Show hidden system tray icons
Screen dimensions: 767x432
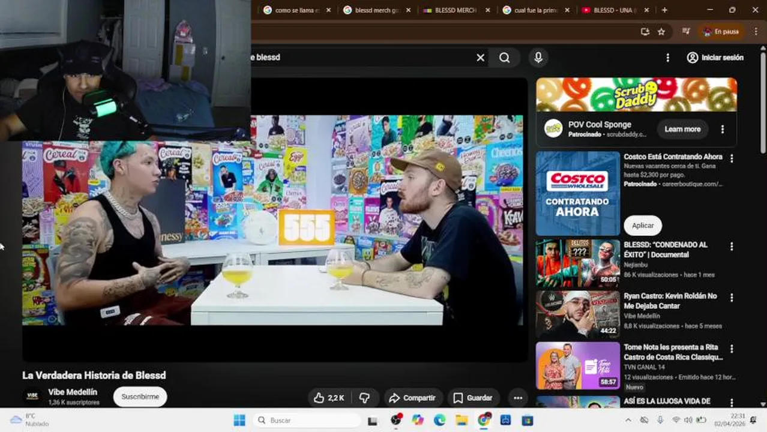click(628, 421)
